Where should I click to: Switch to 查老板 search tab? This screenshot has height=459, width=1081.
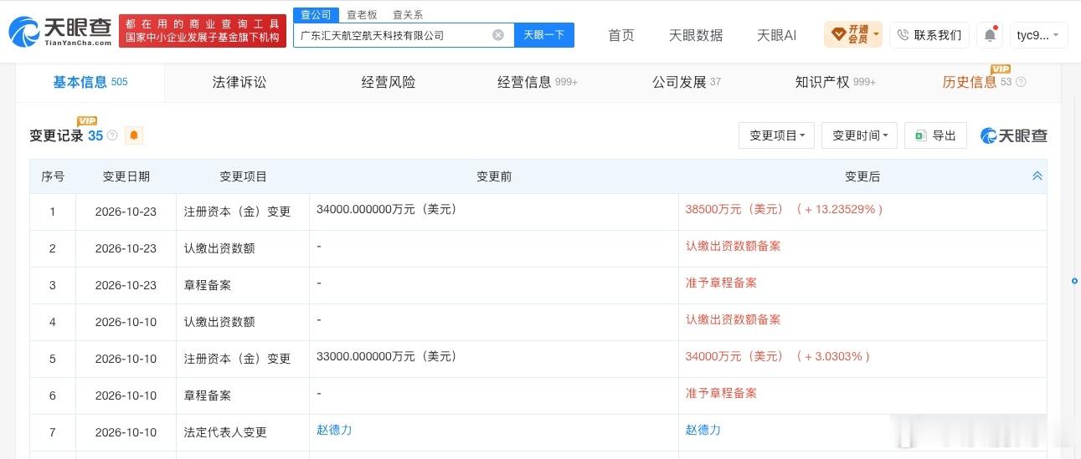pos(362,14)
